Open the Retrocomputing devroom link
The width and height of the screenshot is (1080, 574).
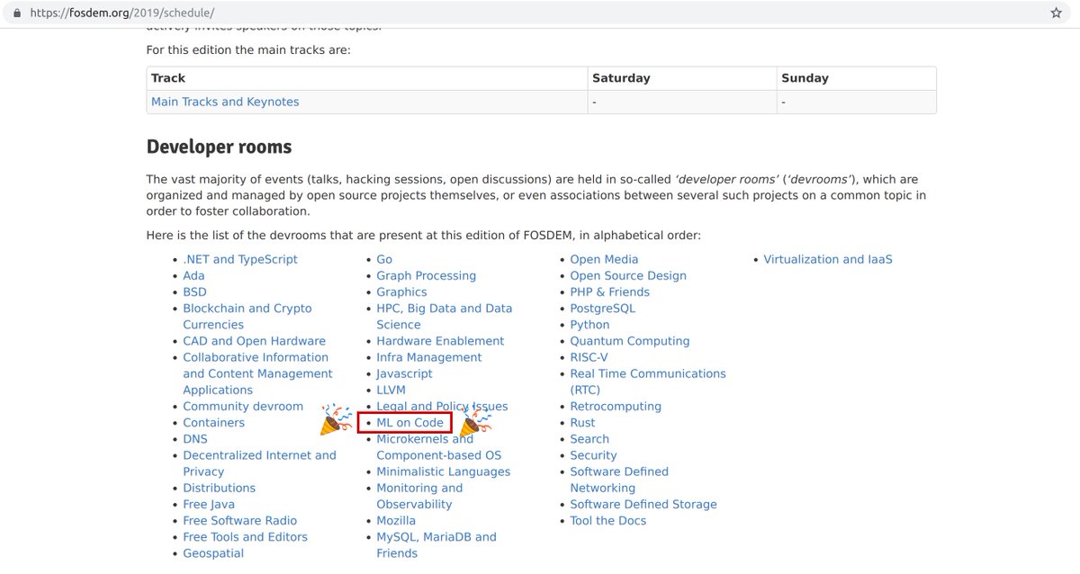pos(616,406)
